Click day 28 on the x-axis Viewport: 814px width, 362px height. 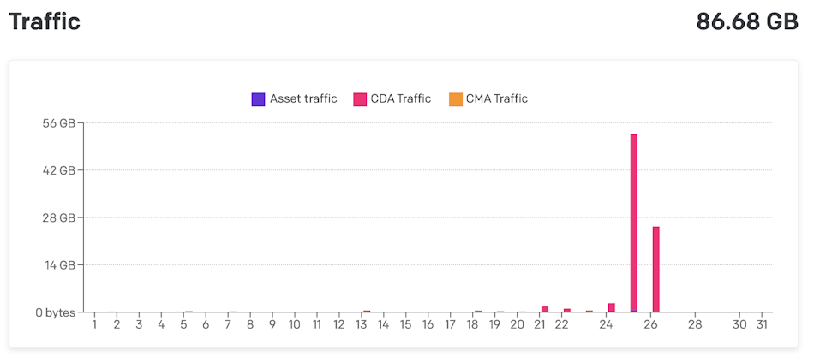695,325
